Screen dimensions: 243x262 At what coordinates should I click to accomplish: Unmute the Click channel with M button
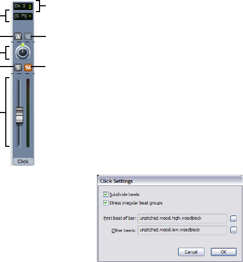click(x=28, y=68)
